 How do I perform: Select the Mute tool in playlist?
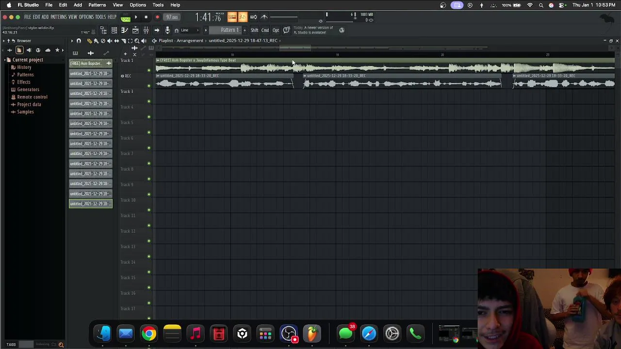click(110, 41)
